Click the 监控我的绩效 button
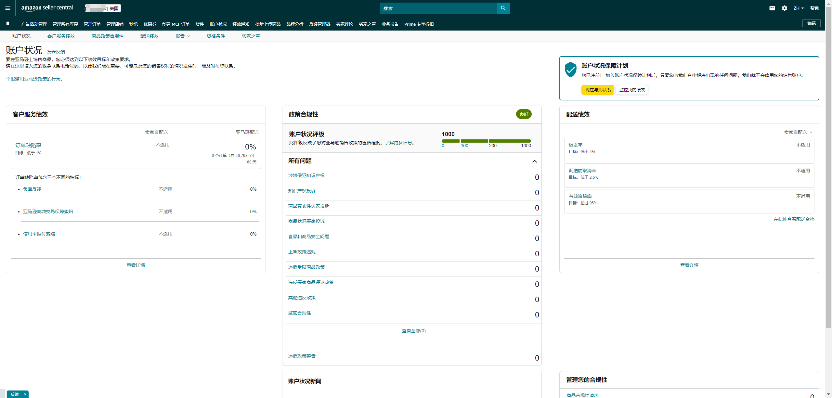832x398 pixels. [632, 90]
